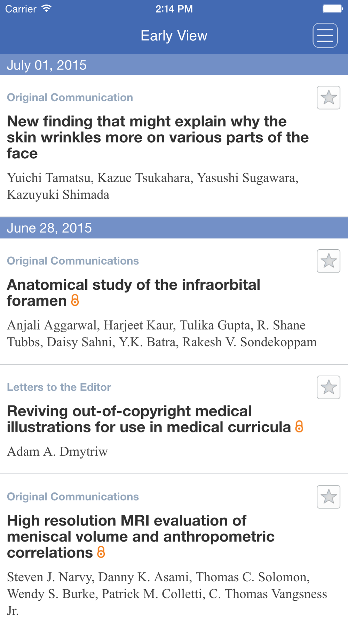Tap the battery indicator in status bar
Image resolution: width=348 pixels, height=620 pixels.
pyautogui.click(x=332, y=8)
